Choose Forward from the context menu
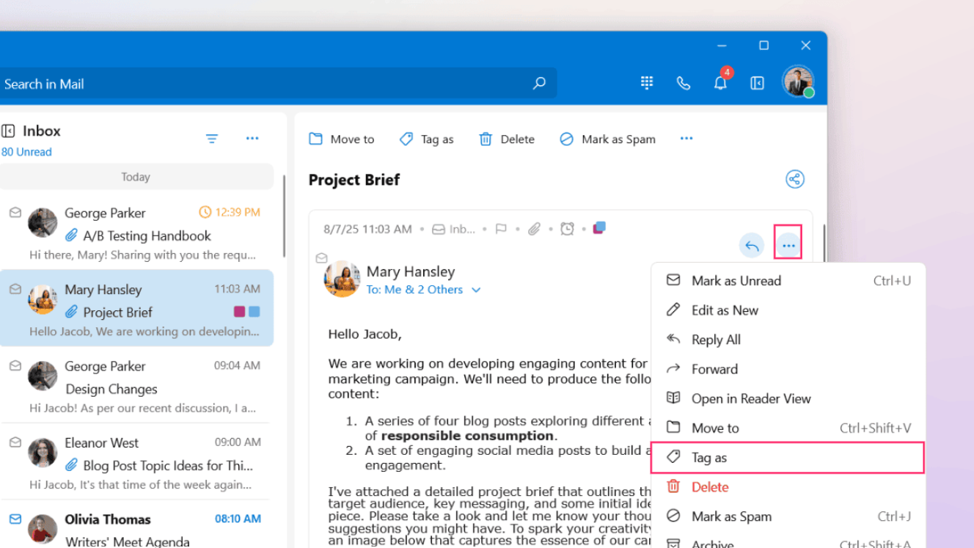Image resolution: width=974 pixels, height=548 pixels. [x=788, y=369]
